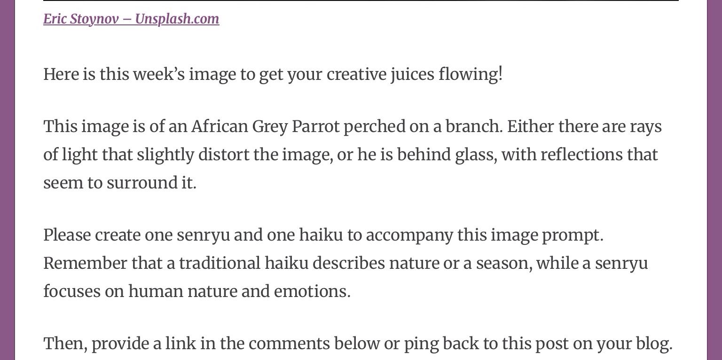Click the left purple page border
Viewport: 722px width, 360px height.
click(x=7, y=188)
